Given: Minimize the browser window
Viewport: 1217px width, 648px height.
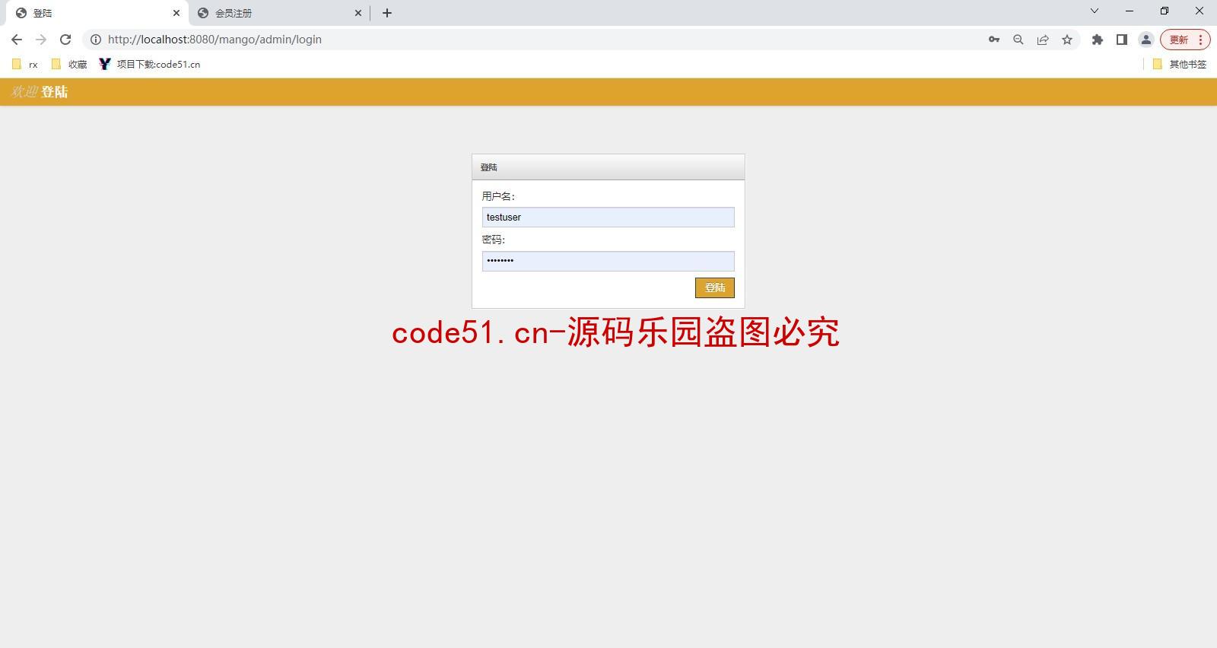Looking at the screenshot, I should click(x=1130, y=11).
